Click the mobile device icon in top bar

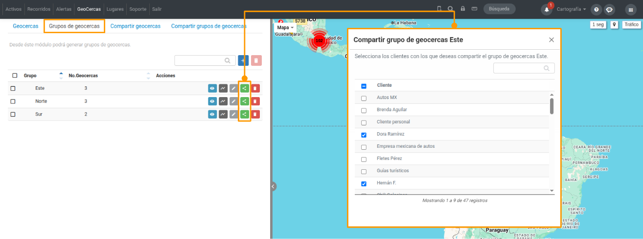(439, 9)
